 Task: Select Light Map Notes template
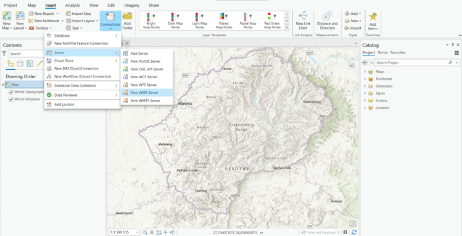(x=200, y=20)
